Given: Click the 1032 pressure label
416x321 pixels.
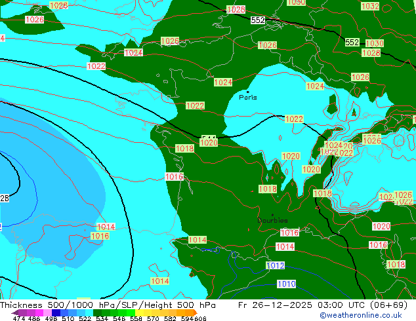Looking at the screenshot, I should tap(370, 6).
